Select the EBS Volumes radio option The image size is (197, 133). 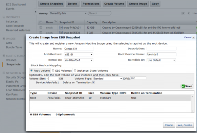tap(53, 70)
